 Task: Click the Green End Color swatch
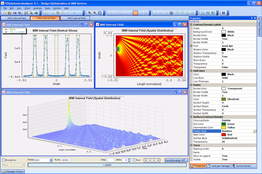click(x=224, y=124)
